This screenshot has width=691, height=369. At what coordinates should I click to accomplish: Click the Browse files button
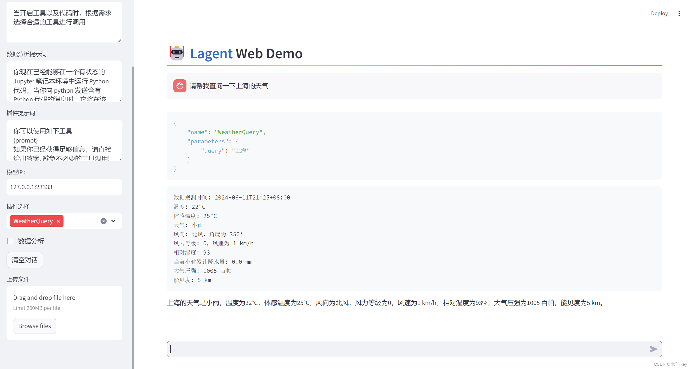click(x=34, y=326)
